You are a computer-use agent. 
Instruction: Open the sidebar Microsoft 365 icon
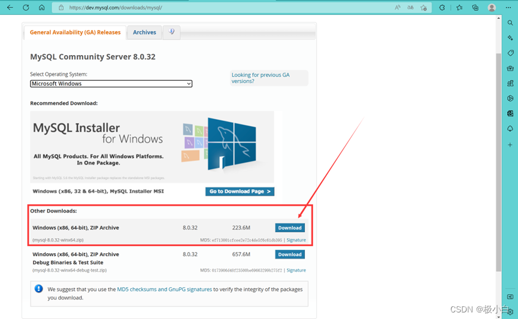510,98
